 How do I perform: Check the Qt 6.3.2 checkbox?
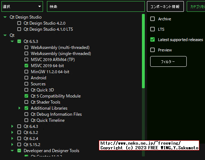(19, 132)
